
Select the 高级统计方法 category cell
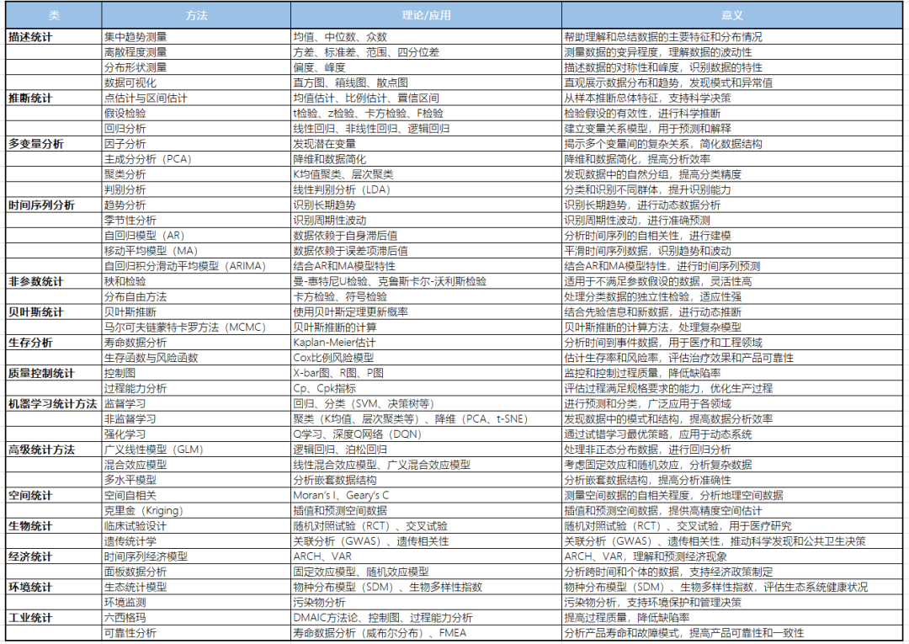[53, 450]
